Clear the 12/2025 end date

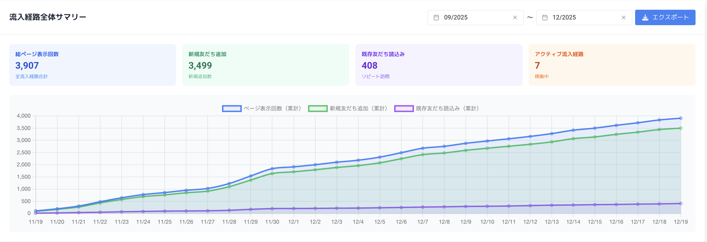pos(623,17)
